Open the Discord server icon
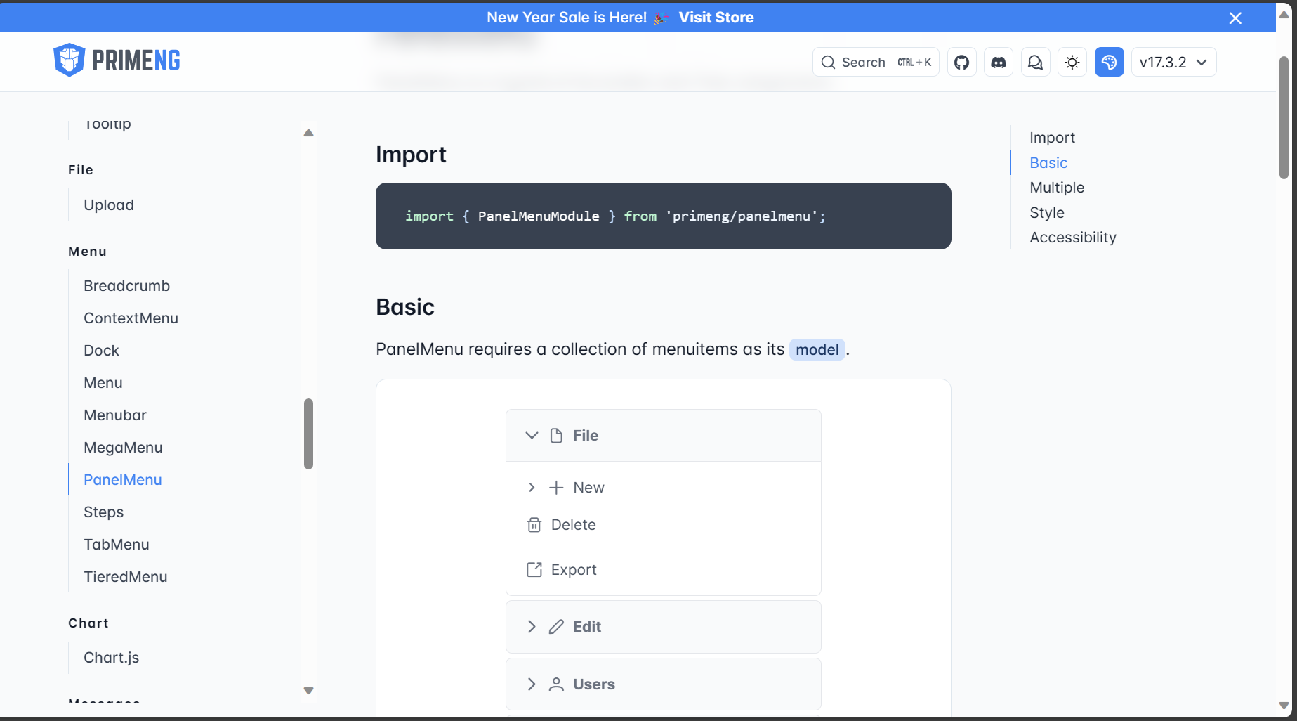This screenshot has height=721, width=1297. (x=998, y=62)
